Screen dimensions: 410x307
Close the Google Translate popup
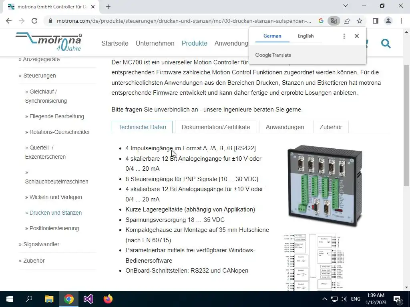[357, 36]
